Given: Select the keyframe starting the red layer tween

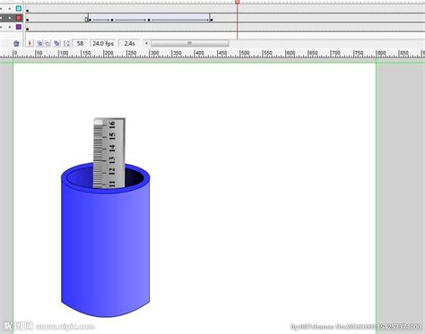Looking at the screenshot, I should tap(90, 20).
